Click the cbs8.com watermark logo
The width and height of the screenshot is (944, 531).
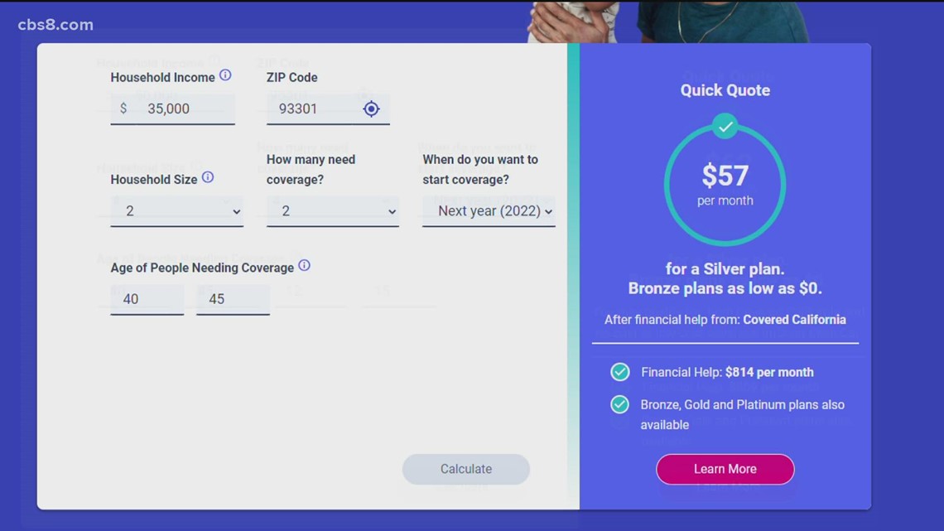point(55,25)
